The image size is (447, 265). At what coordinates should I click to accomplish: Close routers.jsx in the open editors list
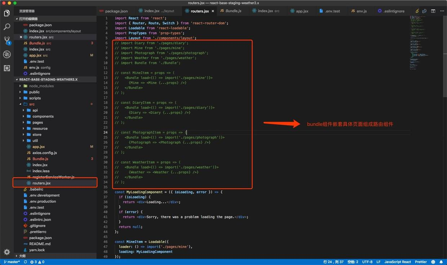coord(21,37)
